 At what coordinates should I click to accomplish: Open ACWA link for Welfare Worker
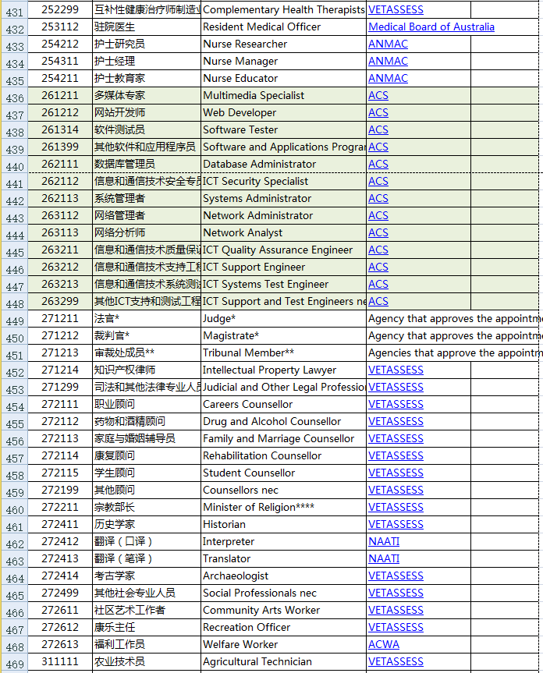tap(384, 645)
